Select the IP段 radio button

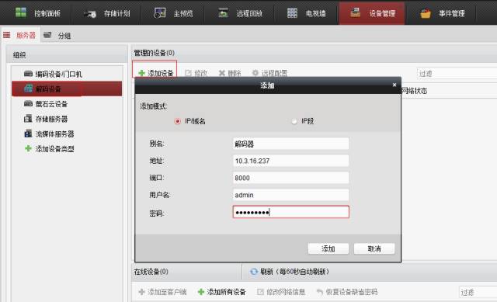pyautogui.click(x=294, y=121)
